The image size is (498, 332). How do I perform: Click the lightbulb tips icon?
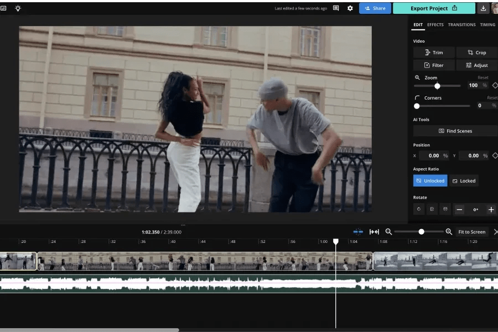18,8
